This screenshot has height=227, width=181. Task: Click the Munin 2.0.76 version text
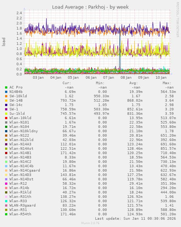tap(90, 223)
